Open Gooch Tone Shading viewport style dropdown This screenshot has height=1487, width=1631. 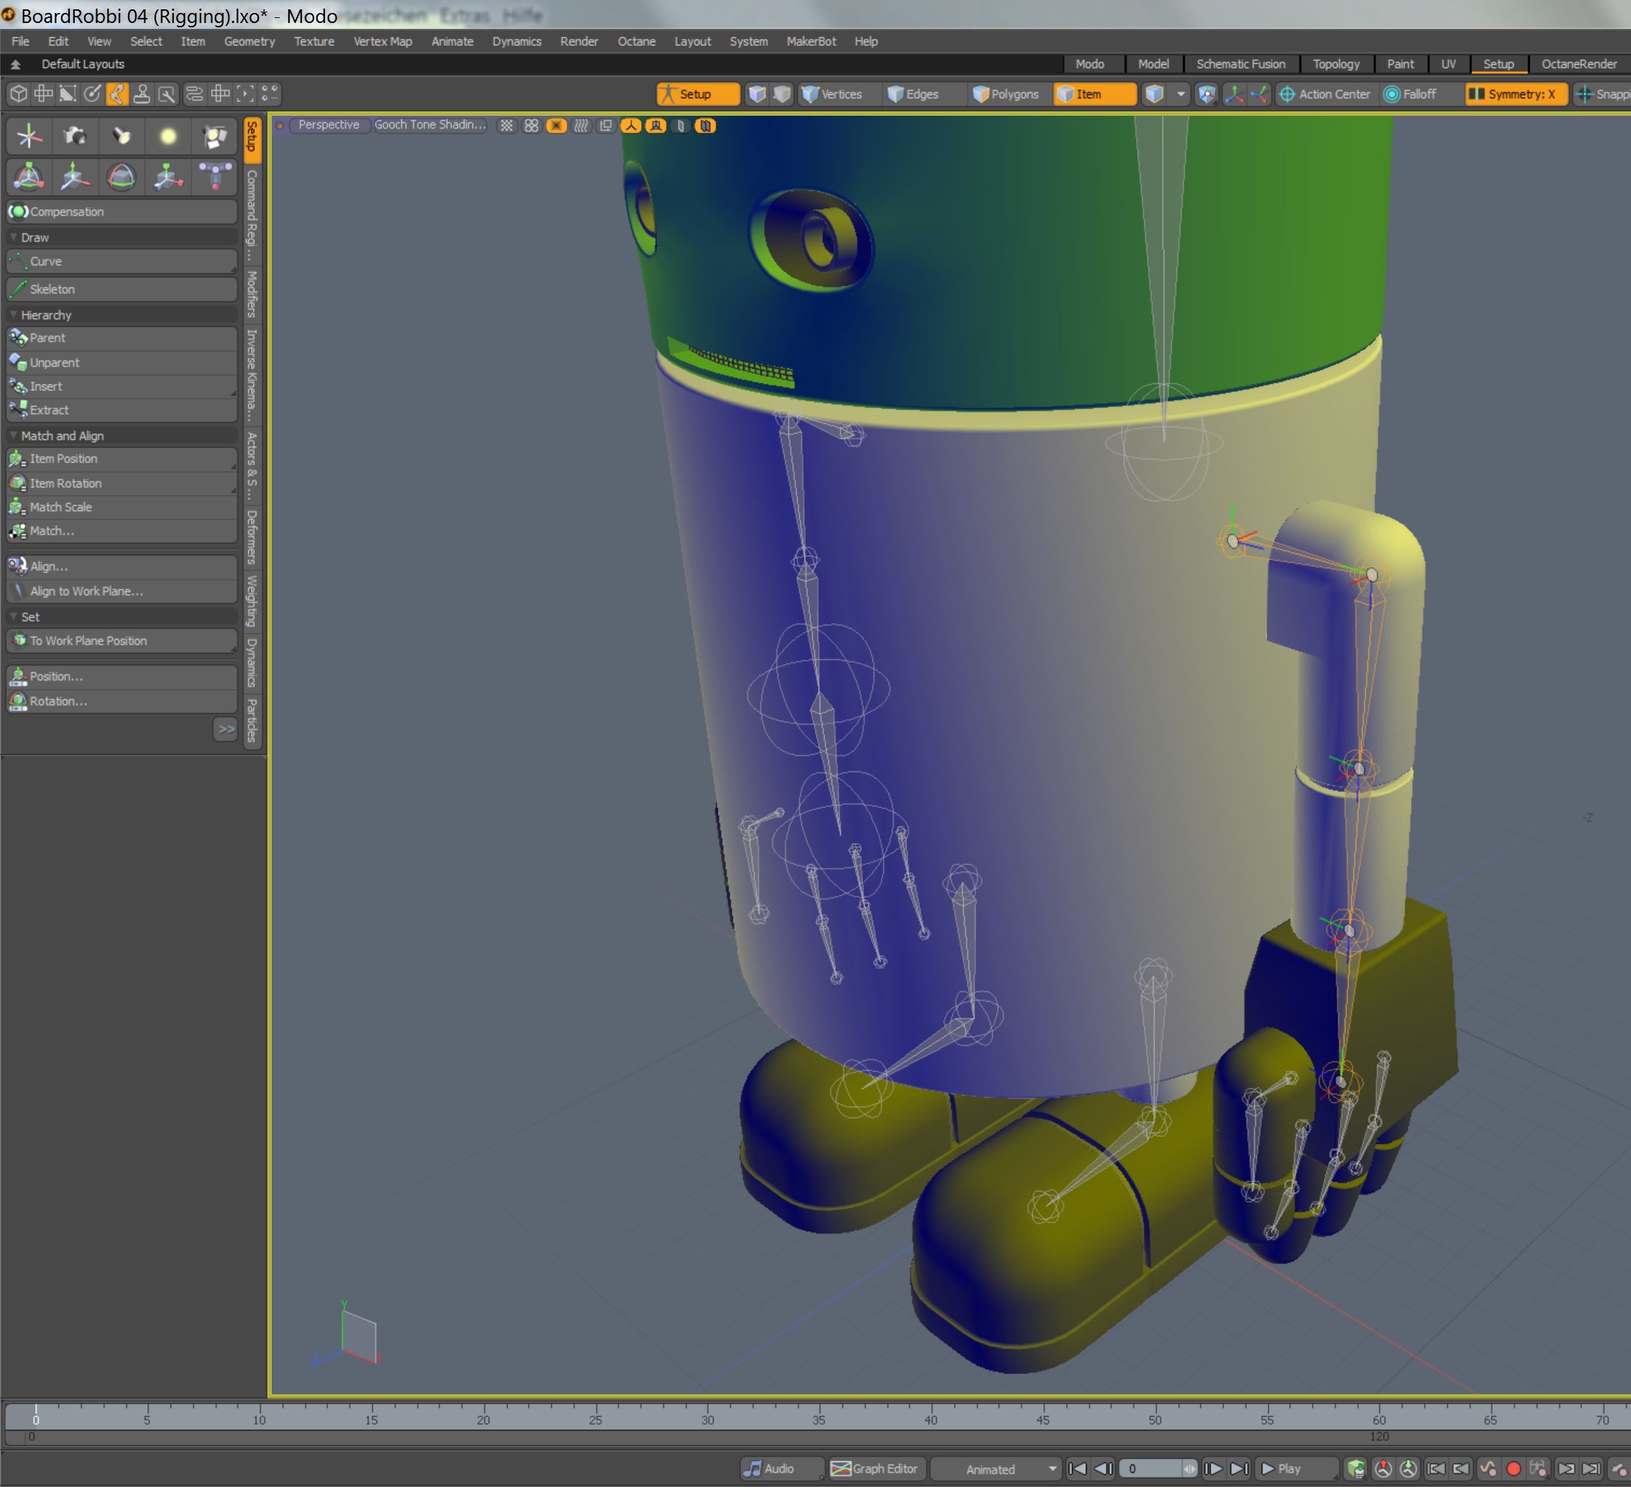(429, 124)
